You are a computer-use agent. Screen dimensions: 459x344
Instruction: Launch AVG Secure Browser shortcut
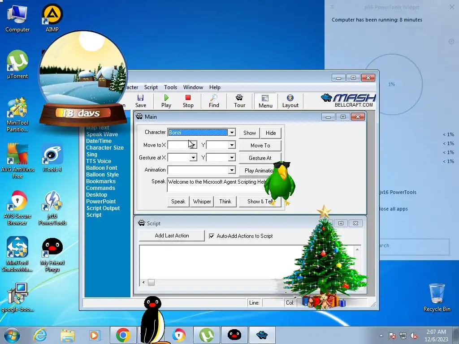(x=17, y=208)
